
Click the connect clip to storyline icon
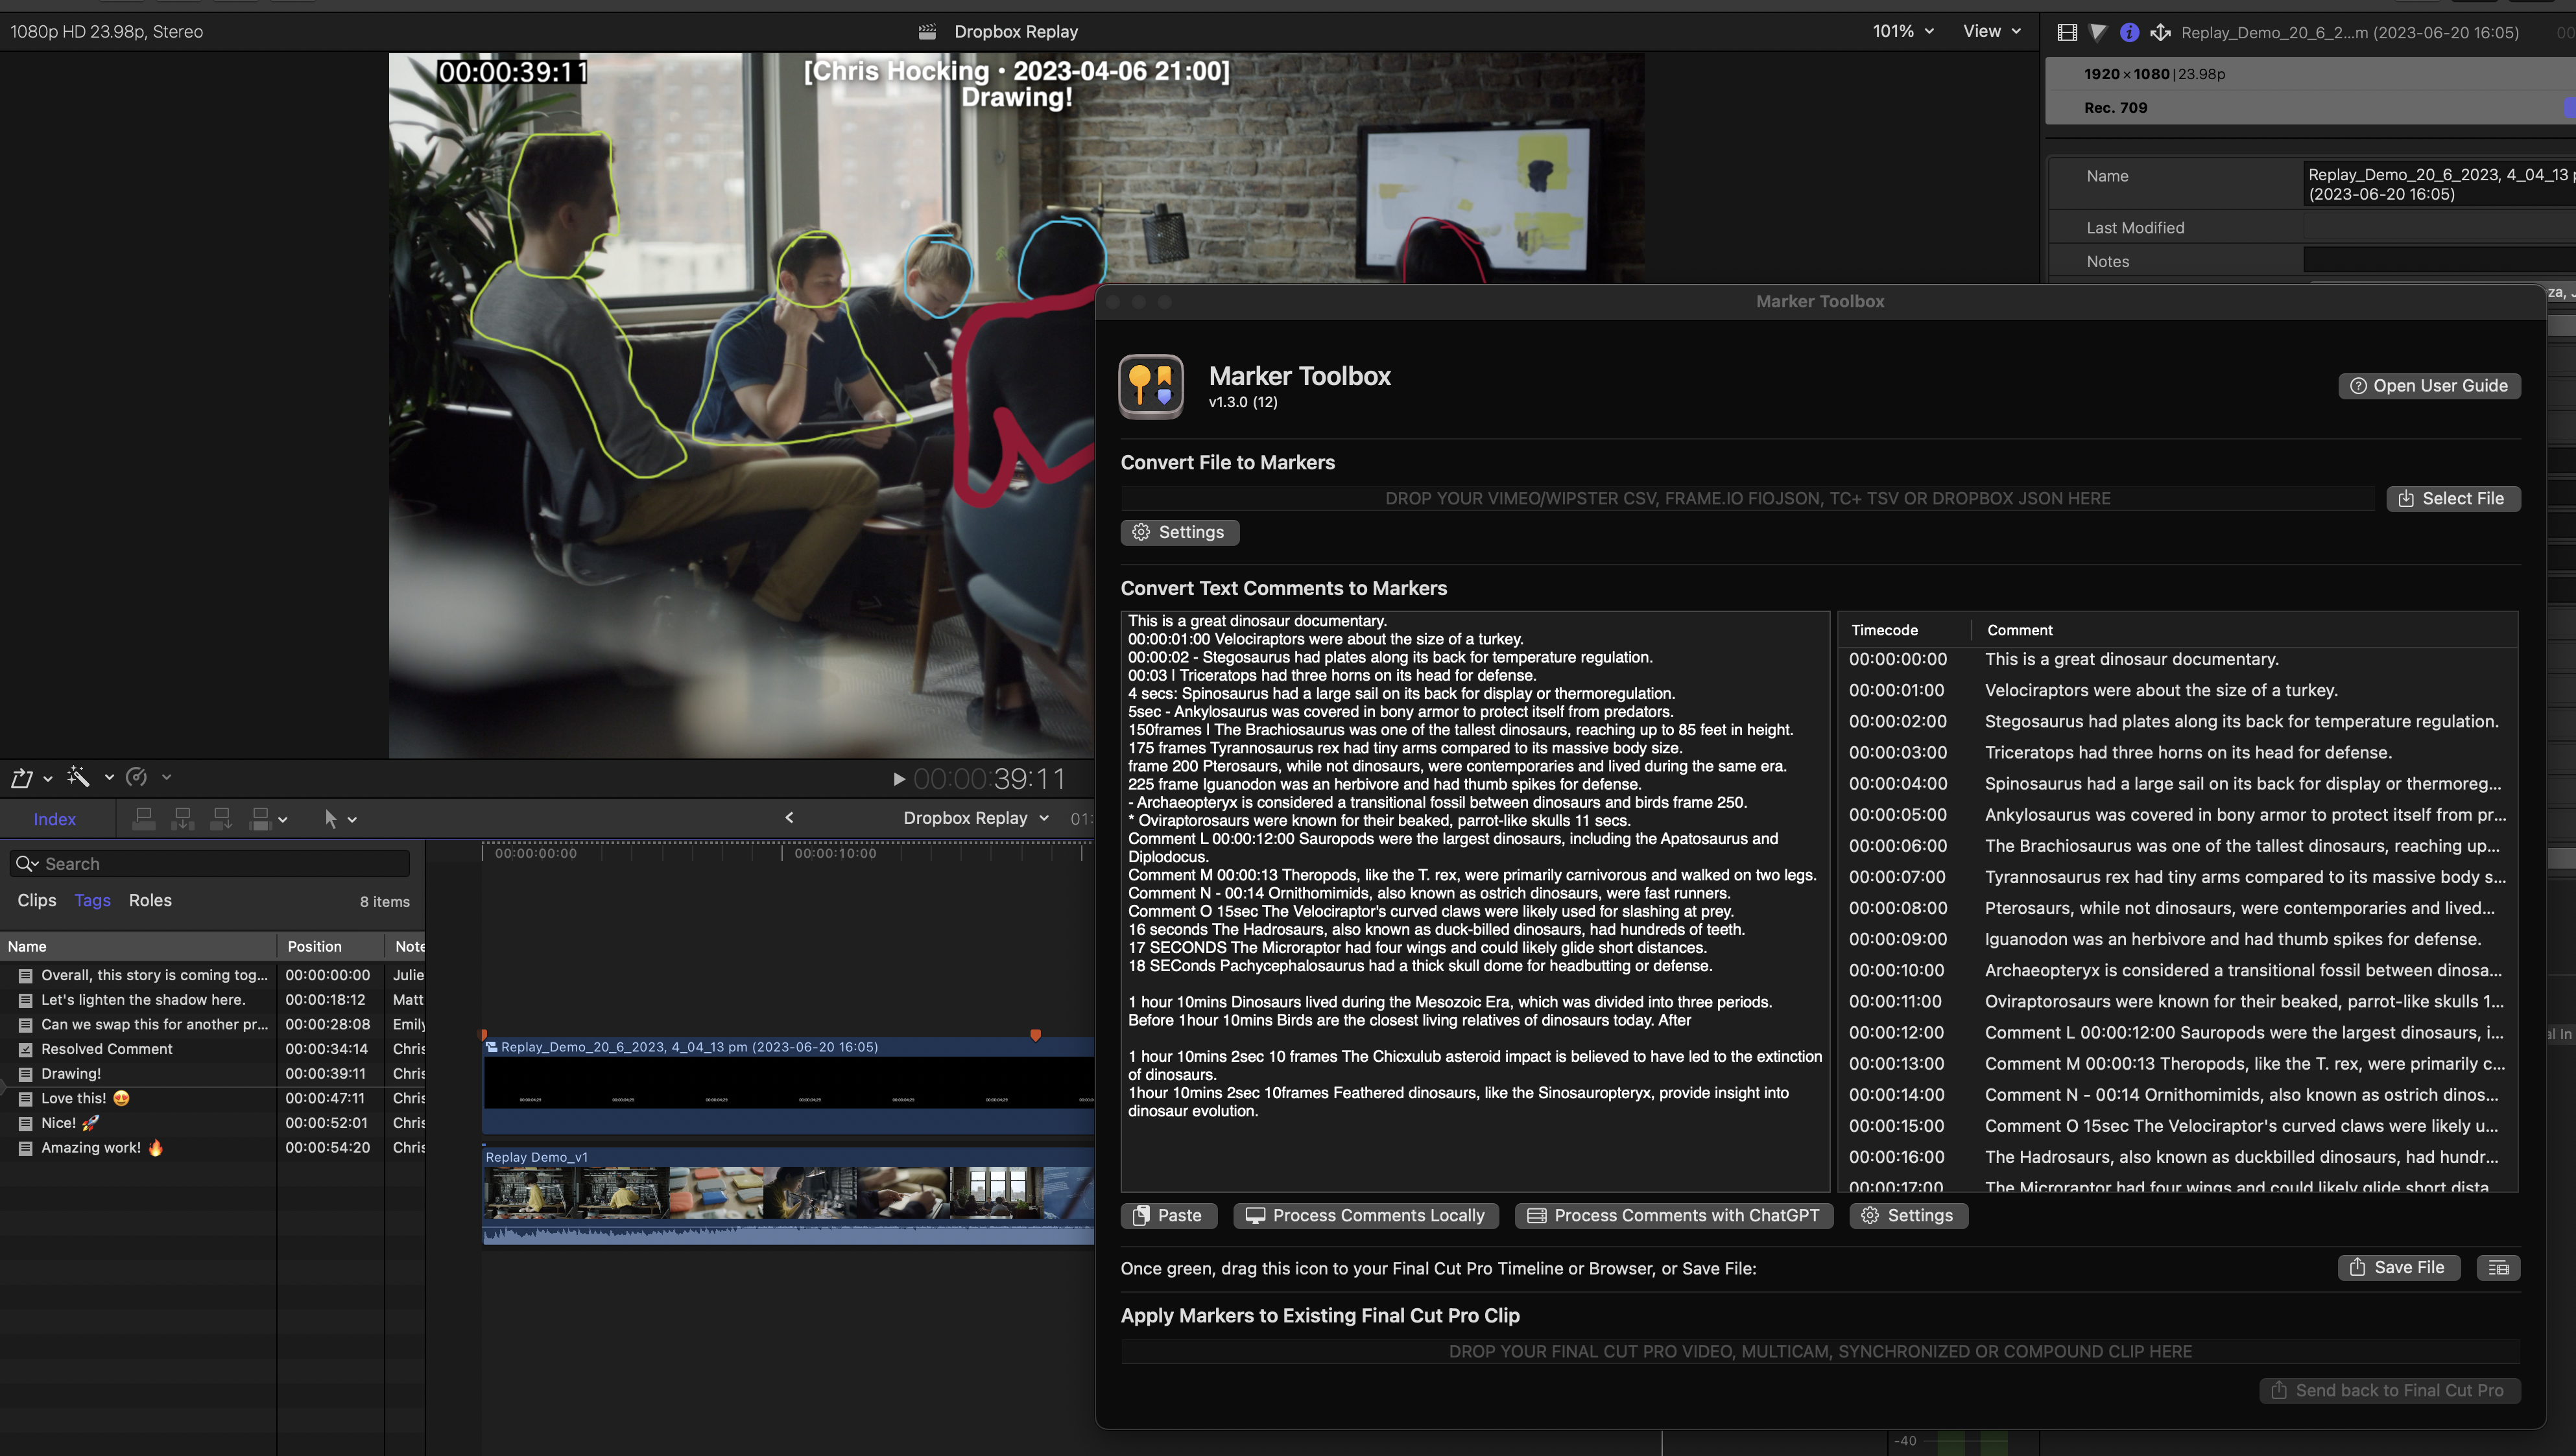click(x=144, y=819)
